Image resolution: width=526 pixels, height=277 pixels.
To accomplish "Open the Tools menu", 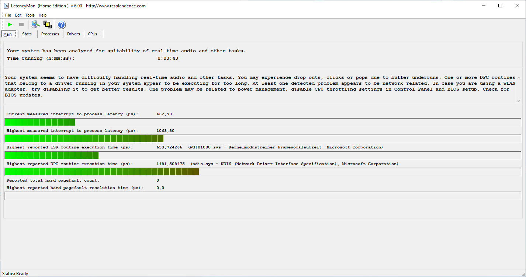I will click(30, 15).
